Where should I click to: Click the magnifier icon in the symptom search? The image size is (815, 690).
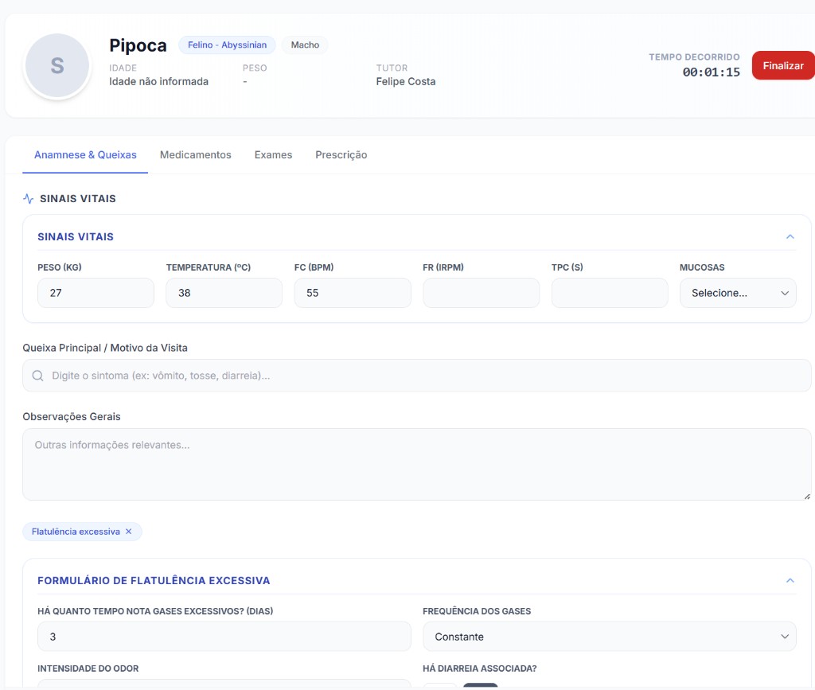[37, 376]
